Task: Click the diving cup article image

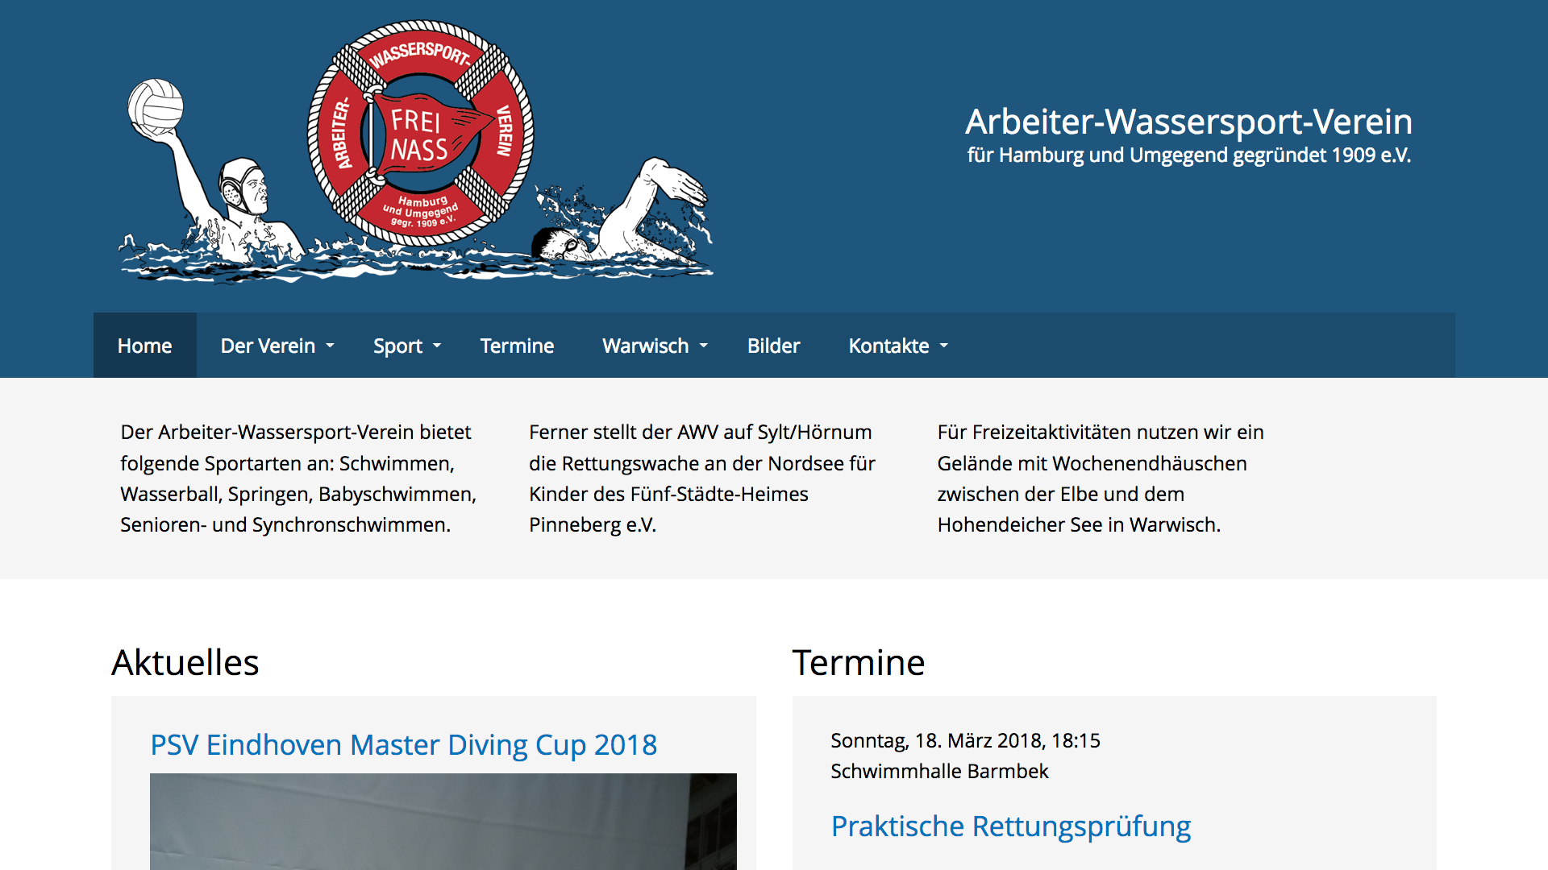Action: tap(443, 822)
